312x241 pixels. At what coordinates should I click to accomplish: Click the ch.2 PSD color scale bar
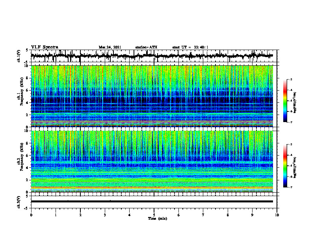tap(285, 166)
